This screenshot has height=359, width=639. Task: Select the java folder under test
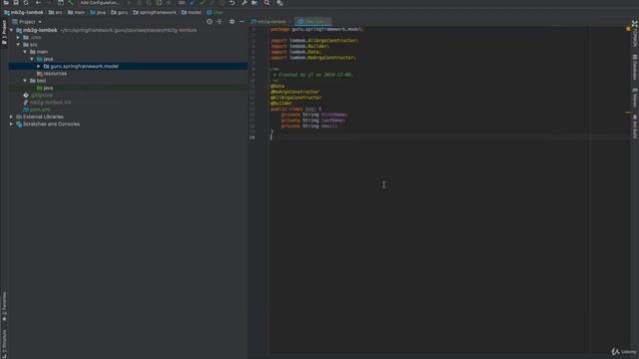45,88
